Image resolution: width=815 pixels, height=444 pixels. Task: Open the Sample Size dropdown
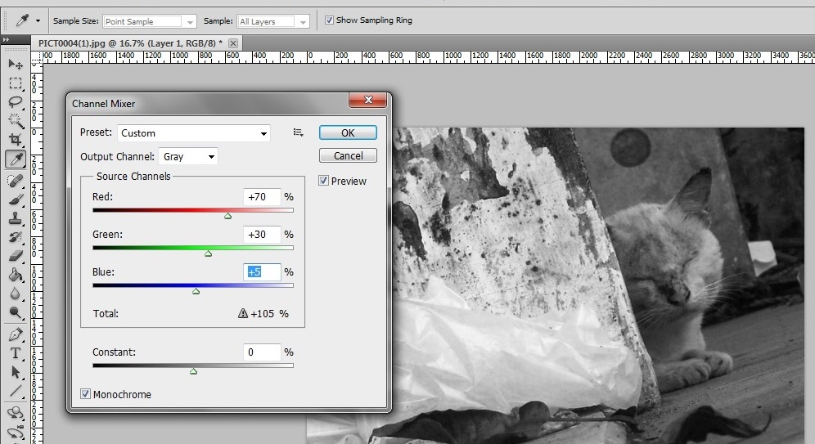[150, 21]
